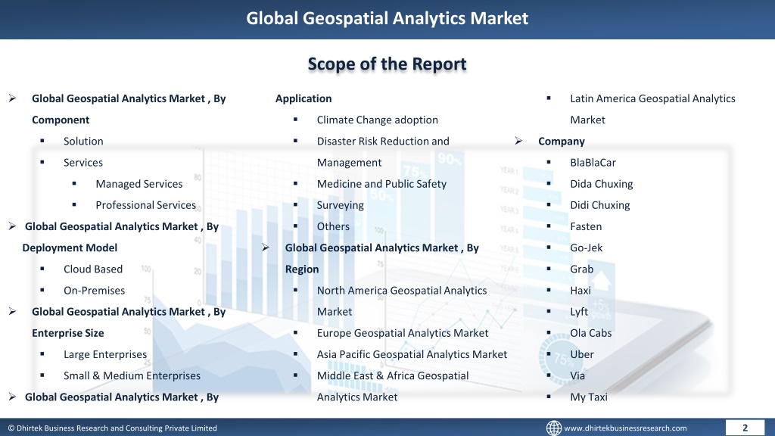Select the 'Grab' company entry
The image size is (775, 436).
(582, 269)
